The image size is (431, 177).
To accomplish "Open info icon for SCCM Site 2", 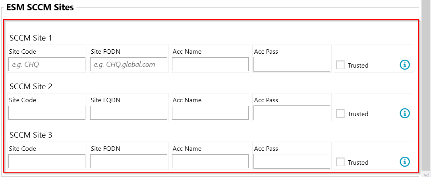I will [404, 113].
